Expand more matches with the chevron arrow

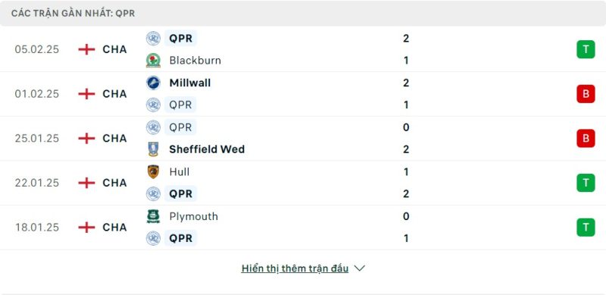point(359,268)
